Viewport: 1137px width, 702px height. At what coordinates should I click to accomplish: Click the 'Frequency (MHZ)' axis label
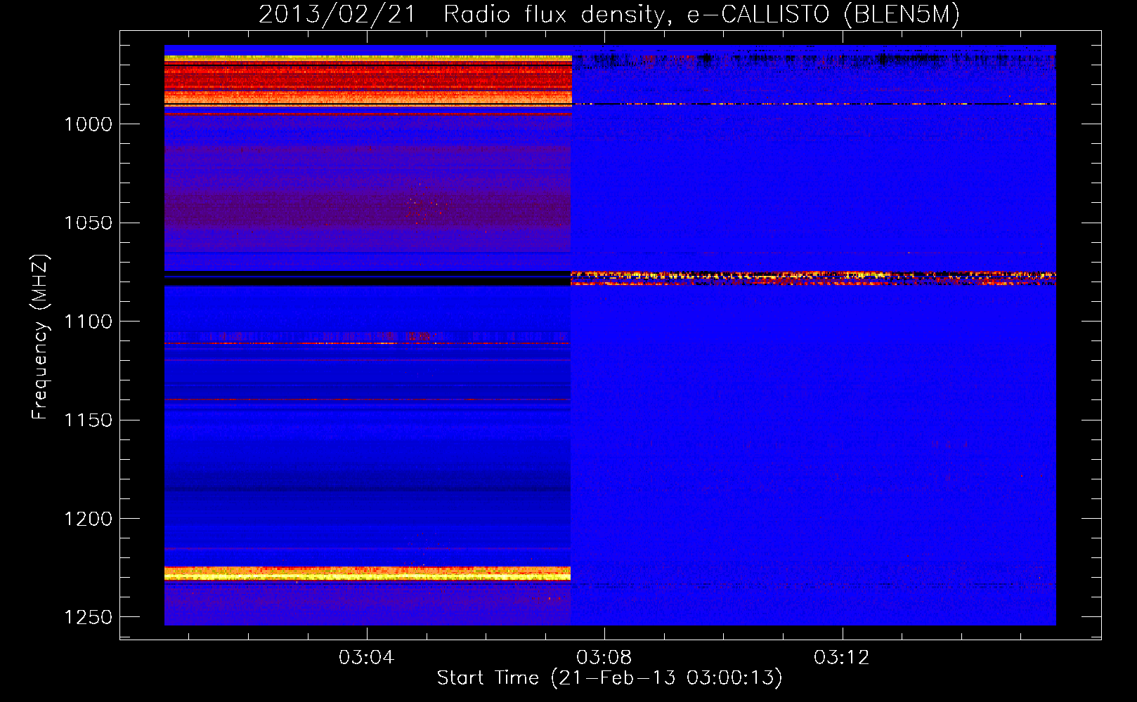[x=40, y=337]
